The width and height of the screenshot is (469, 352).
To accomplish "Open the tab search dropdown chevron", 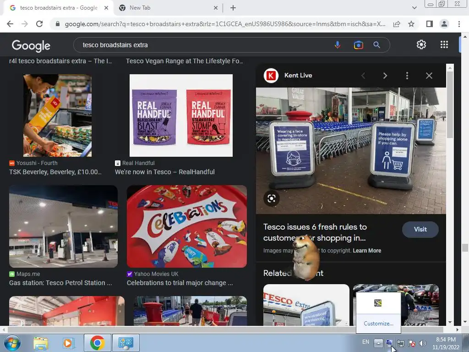I will [414, 8].
